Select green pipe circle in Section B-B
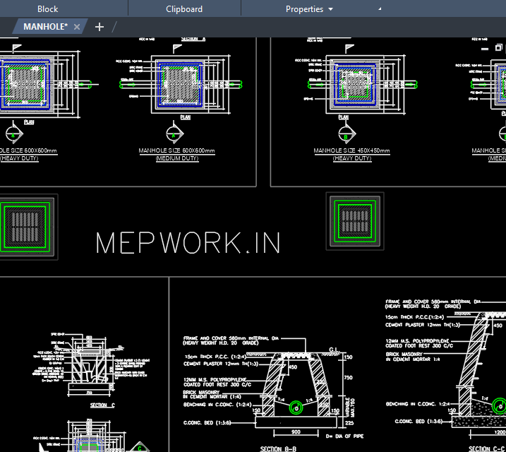Viewport: 506px width, 452px height. coord(296,408)
